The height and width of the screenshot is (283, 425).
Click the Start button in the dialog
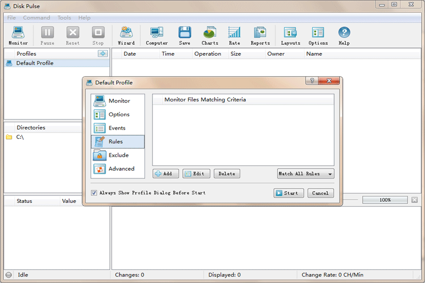coord(288,193)
